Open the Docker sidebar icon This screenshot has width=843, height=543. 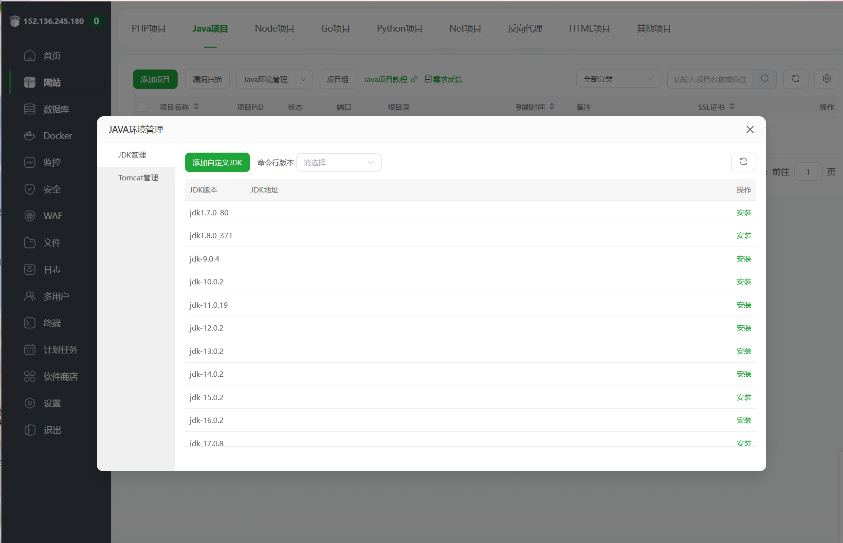coord(30,136)
